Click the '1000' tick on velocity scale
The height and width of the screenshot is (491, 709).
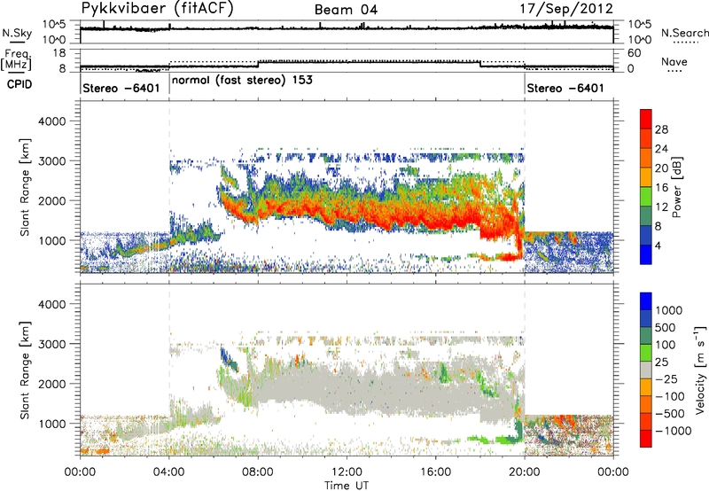[668, 310]
